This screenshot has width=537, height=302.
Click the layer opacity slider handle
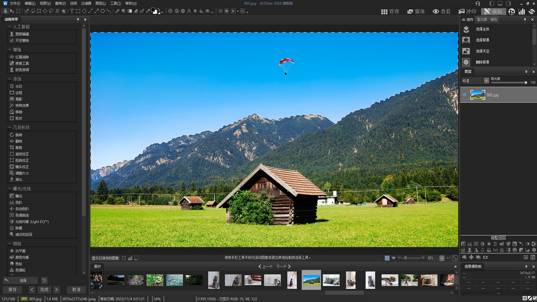[x=526, y=83]
